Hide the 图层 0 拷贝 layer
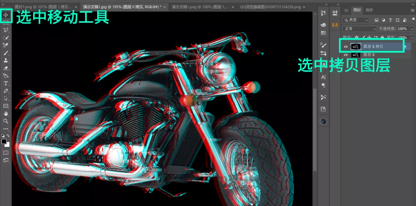 coord(346,47)
